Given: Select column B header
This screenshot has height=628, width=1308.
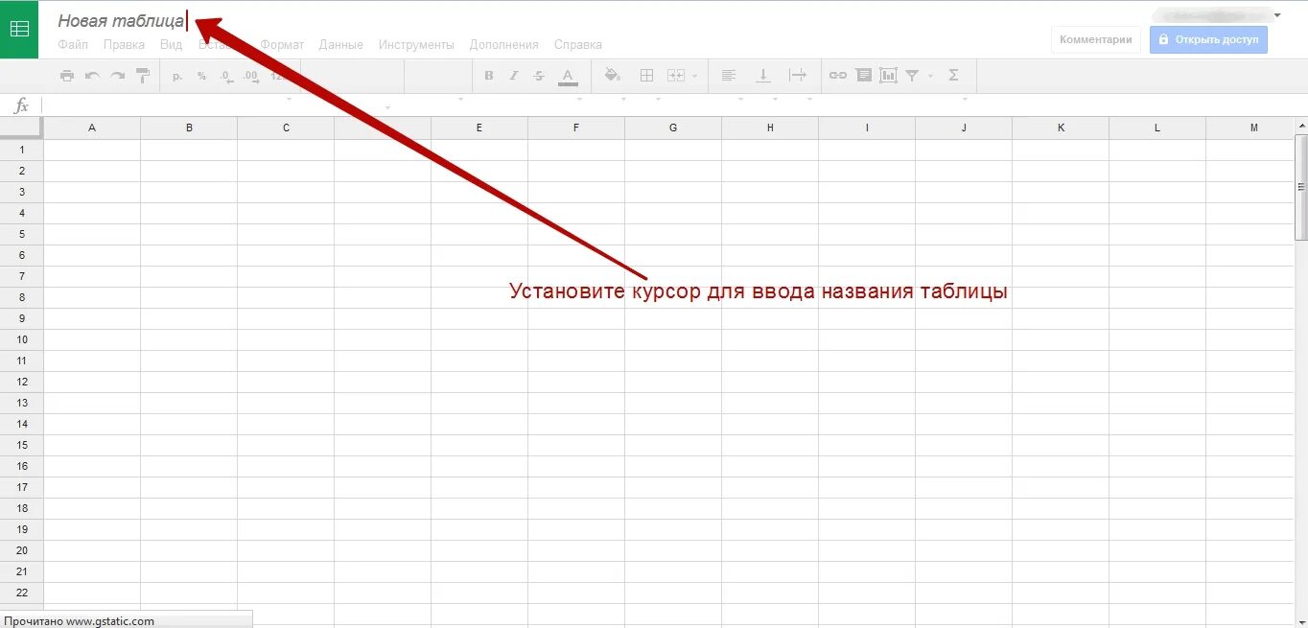Looking at the screenshot, I should point(189,128).
